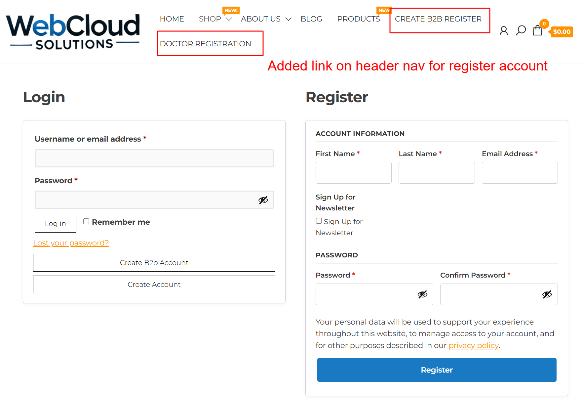
Task: Expand the ABOUT US dropdown menu
Action: [261, 19]
